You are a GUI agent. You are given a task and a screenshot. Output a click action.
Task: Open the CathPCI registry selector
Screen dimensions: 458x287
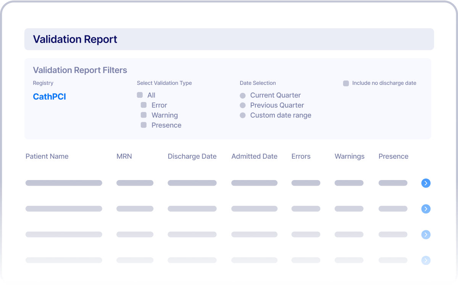(x=49, y=96)
